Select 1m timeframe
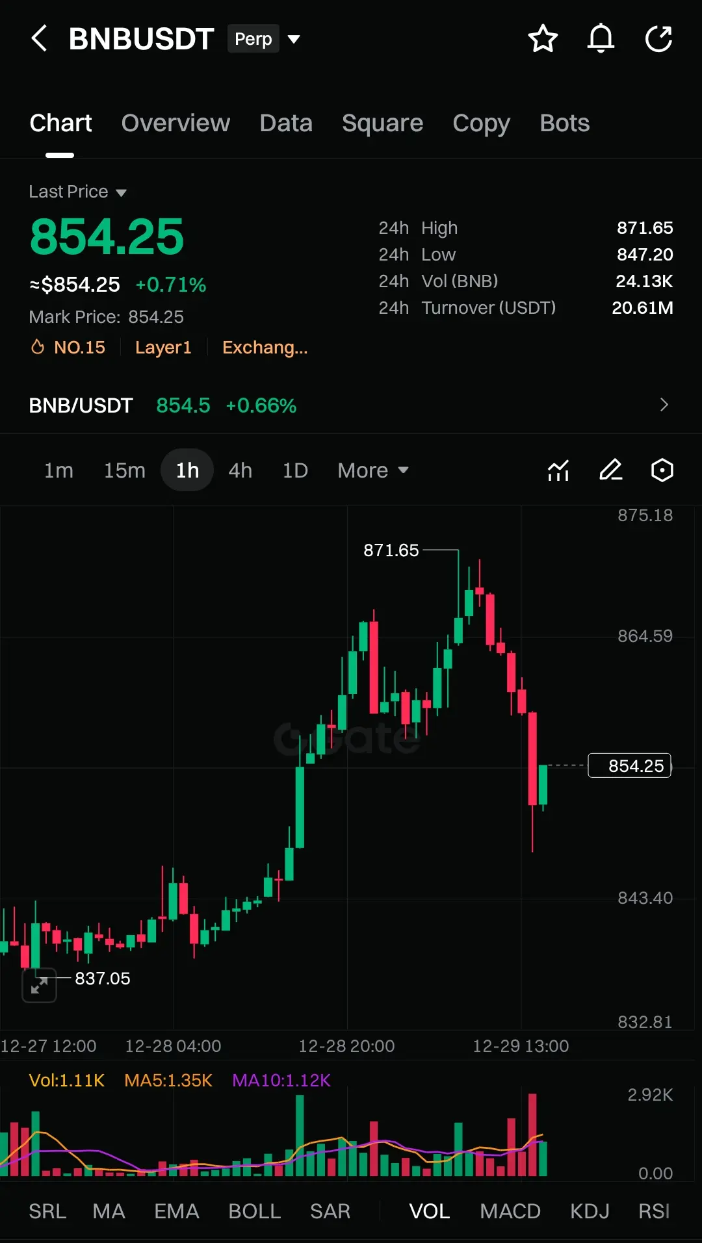This screenshot has width=702, height=1243. (x=58, y=470)
